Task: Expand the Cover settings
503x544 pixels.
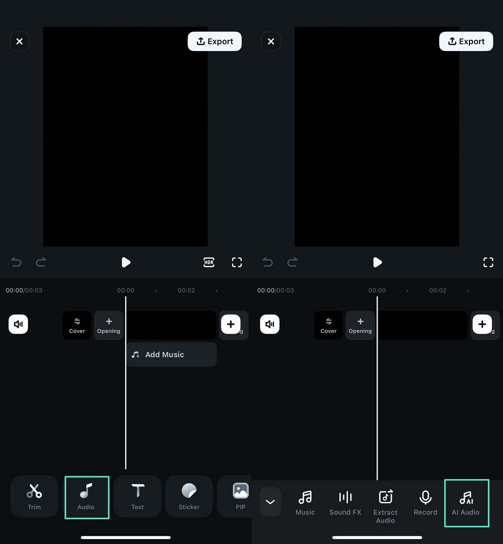Action: (77, 325)
